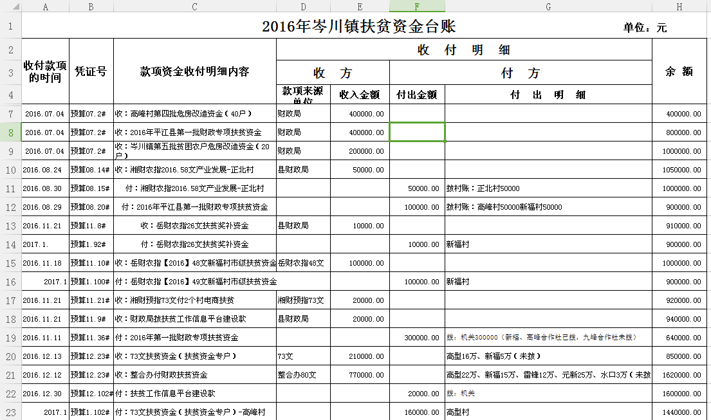Viewport: 711px width, 420px height.
Task: Click the source cell 整合办80文
Action: click(x=303, y=374)
